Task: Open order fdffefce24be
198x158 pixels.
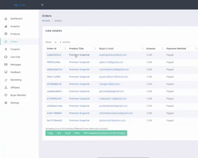Action: point(54,62)
